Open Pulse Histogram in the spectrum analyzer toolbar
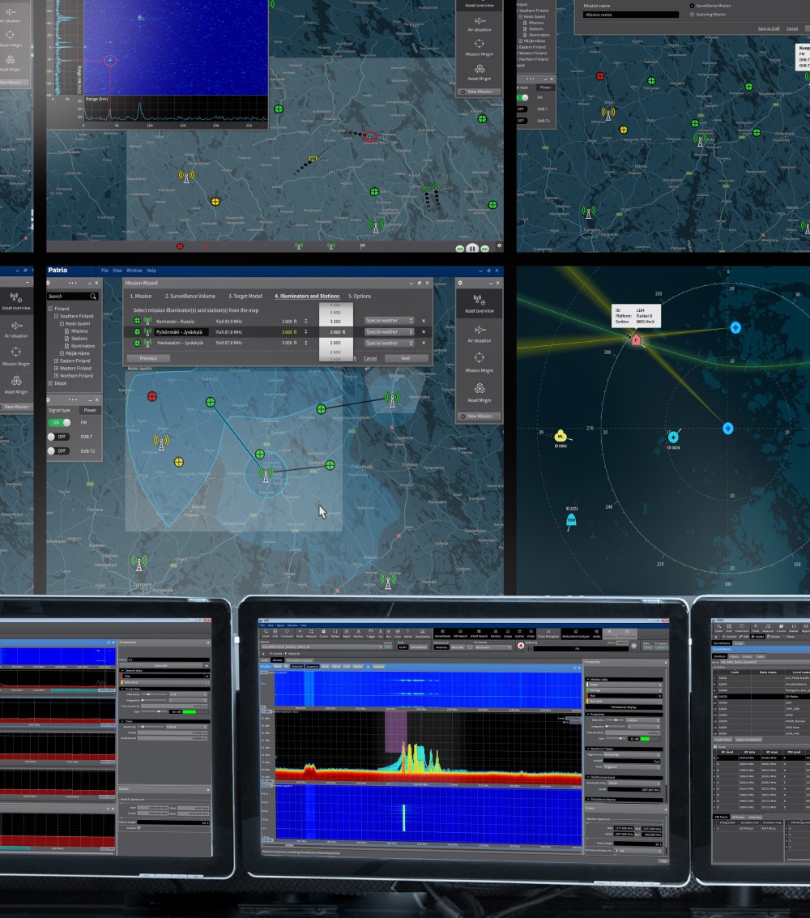The height and width of the screenshot is (918, 810). tap(548, 634)
